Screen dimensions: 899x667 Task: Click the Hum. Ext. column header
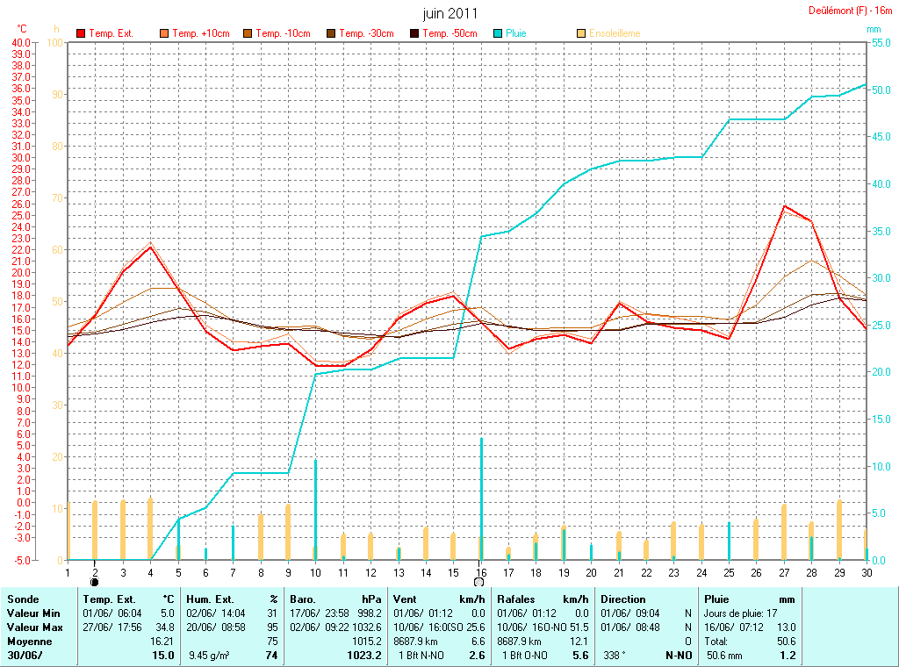click(209, 599)
